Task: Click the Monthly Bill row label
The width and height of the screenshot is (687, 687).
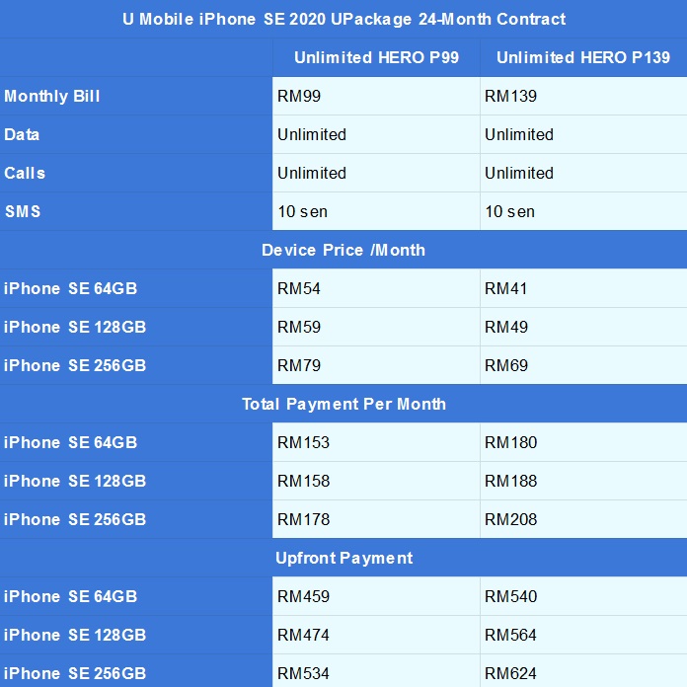Action: pos(52,96)
